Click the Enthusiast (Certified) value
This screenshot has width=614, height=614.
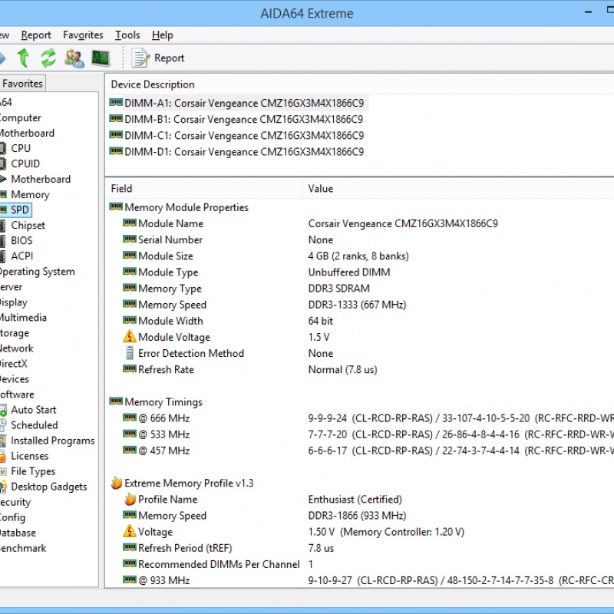[355, 500]
